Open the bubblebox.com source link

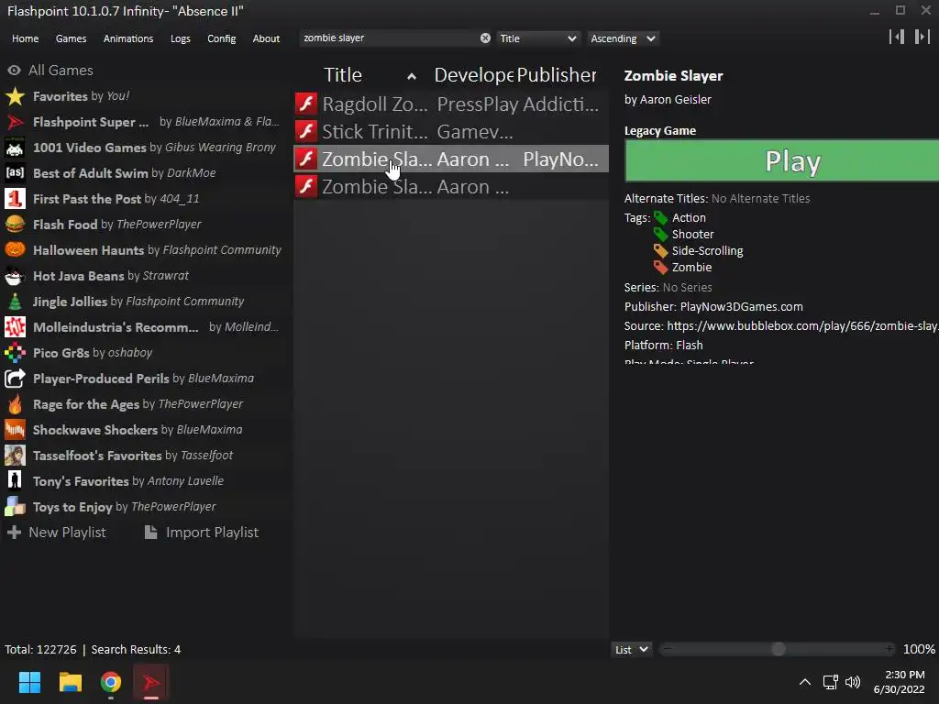pyautogui.click(x=802, y=325)
